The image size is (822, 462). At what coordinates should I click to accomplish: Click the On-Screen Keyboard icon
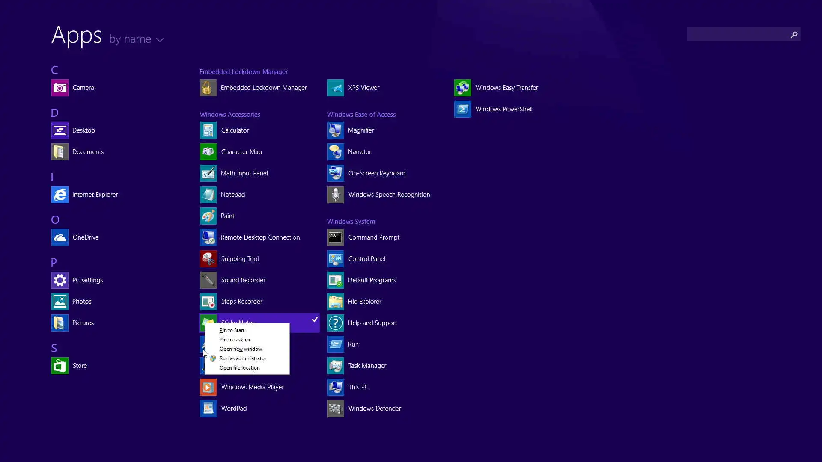(336, 173)
